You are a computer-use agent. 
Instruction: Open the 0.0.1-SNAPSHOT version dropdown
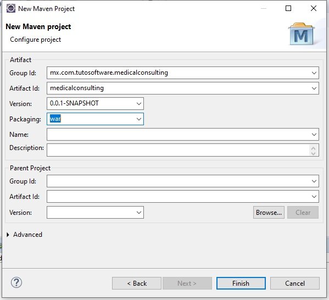click(x=139, y=103)
